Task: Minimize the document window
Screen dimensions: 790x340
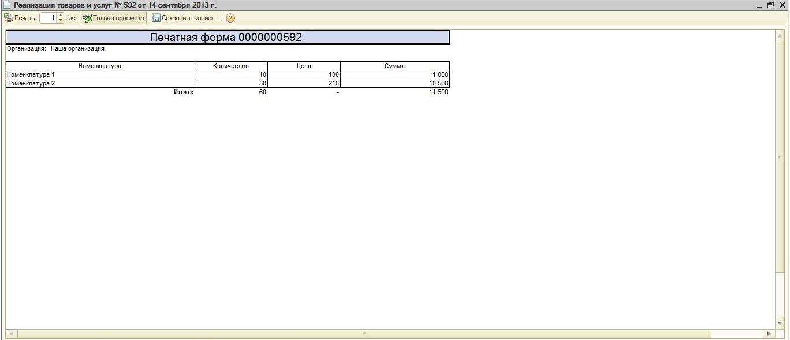Action: click(x=759, y=5)
